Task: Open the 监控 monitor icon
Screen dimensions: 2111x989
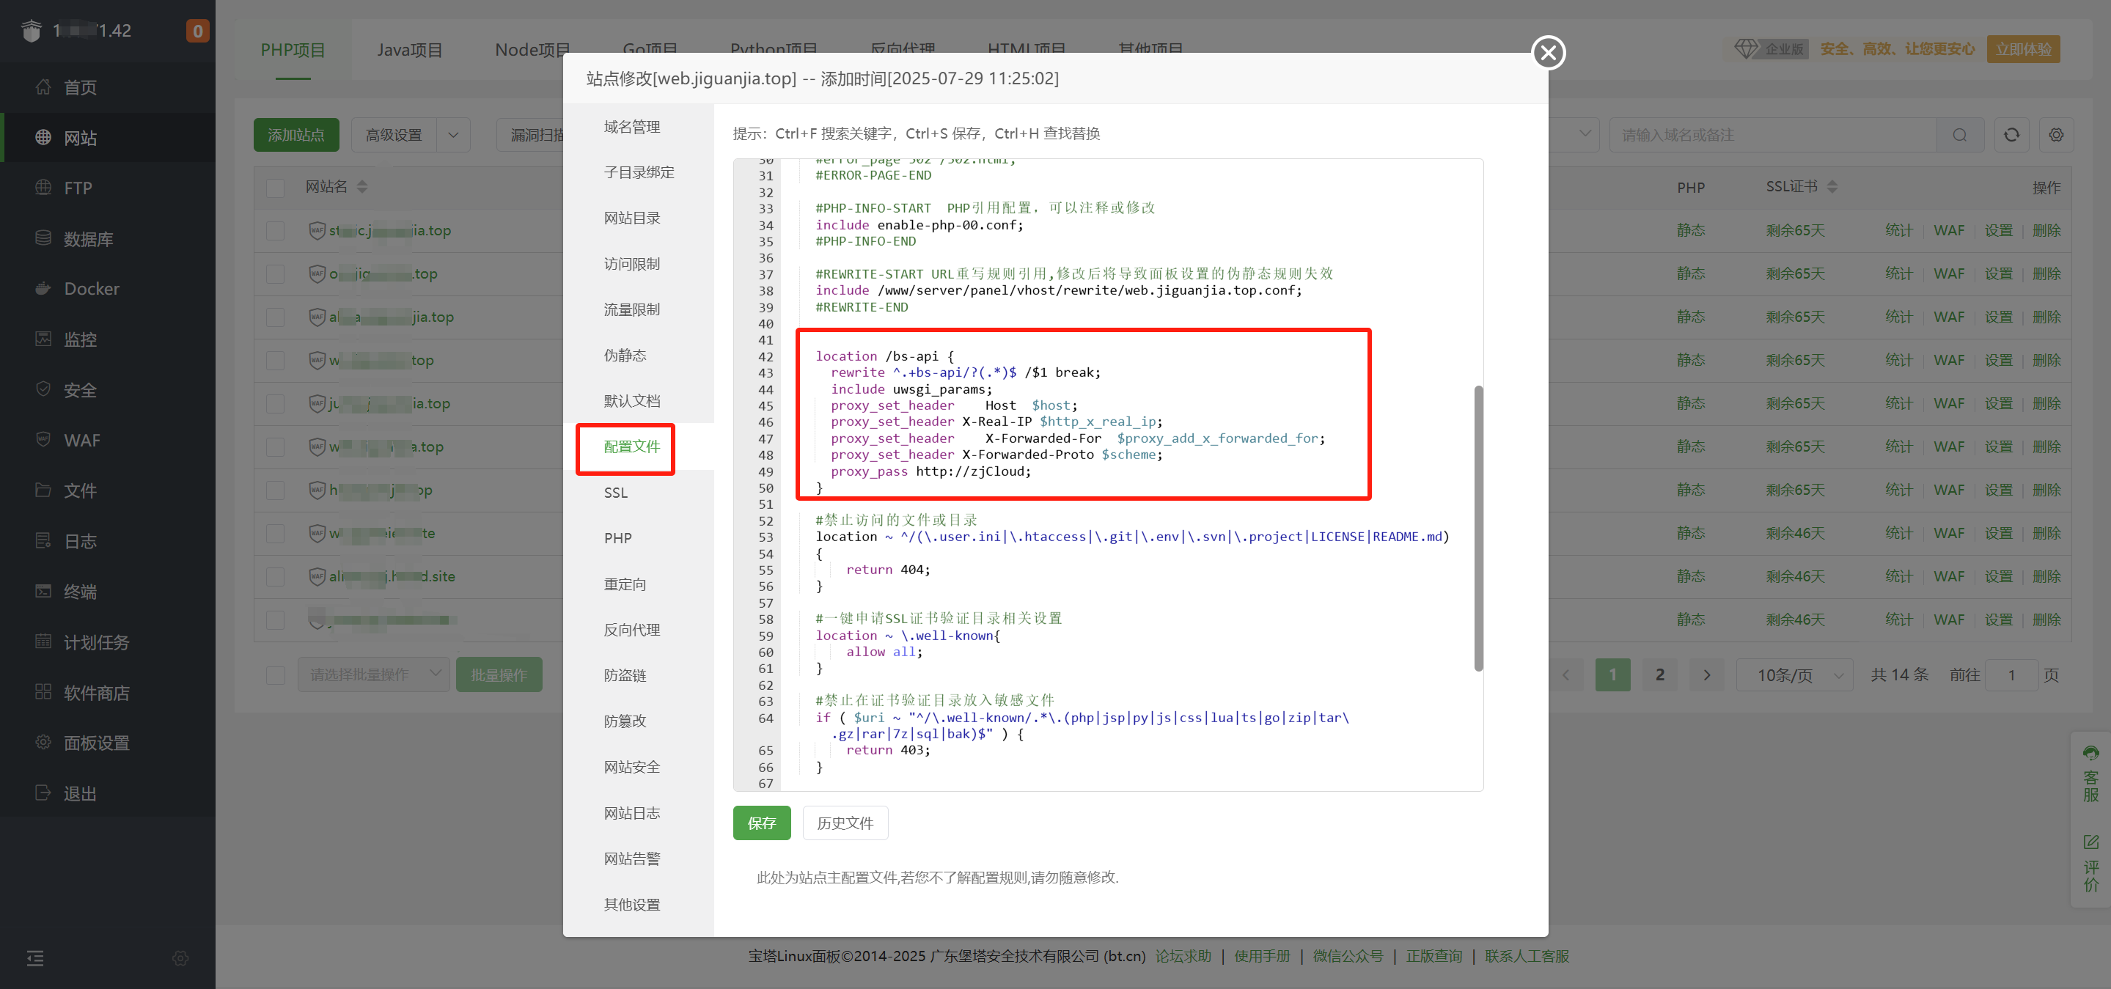Action: point(43,339)
